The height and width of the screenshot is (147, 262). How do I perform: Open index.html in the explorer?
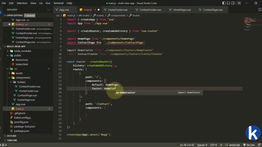[x=22, y=65]
